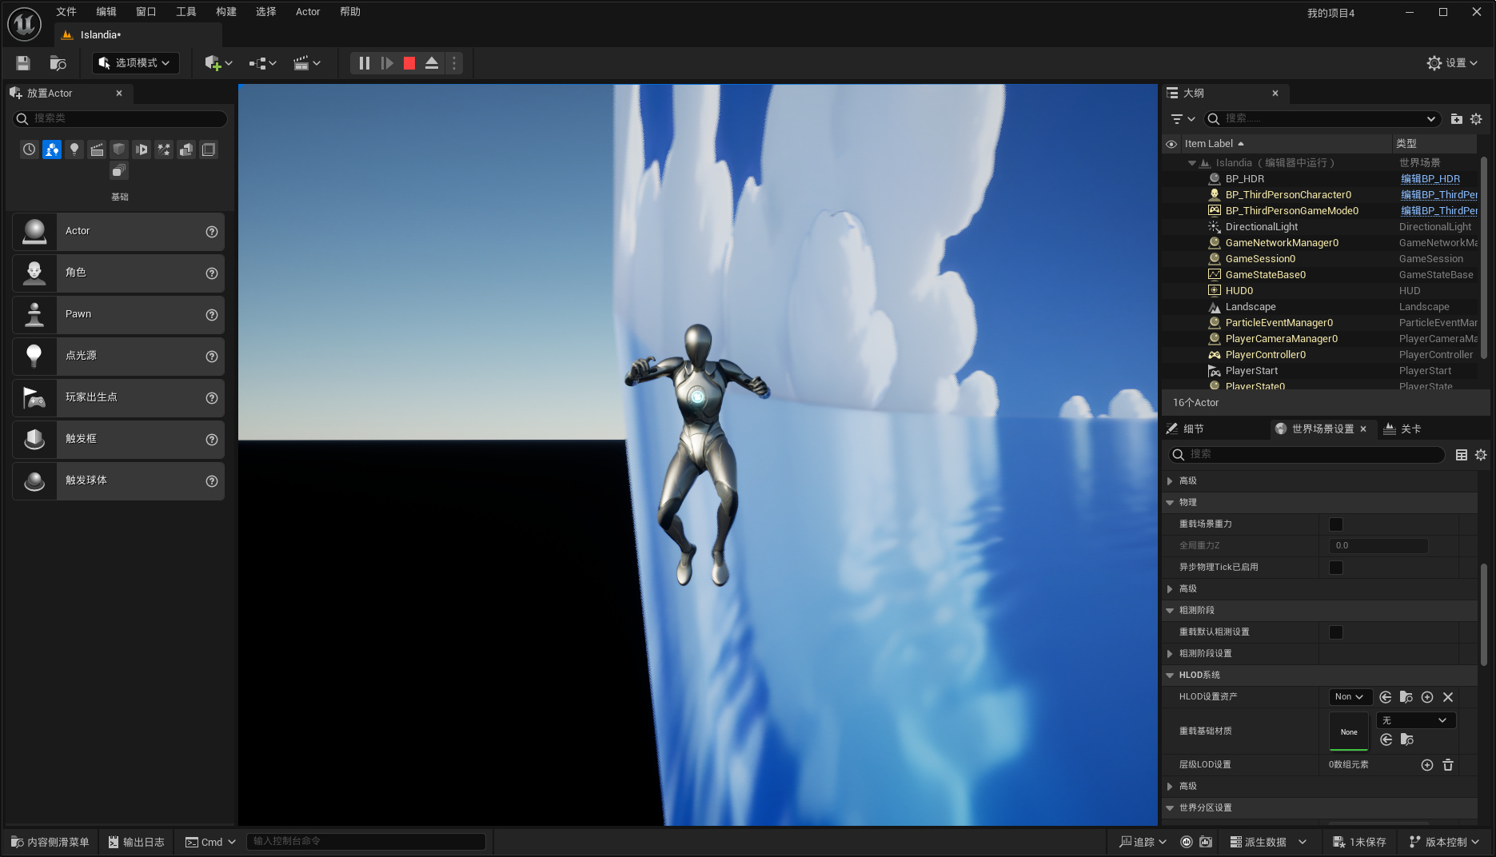Screen dimensions: 1496x857
Task: Select the recently placed clock category
Action: pyautogui.click(x=30, y=149)
